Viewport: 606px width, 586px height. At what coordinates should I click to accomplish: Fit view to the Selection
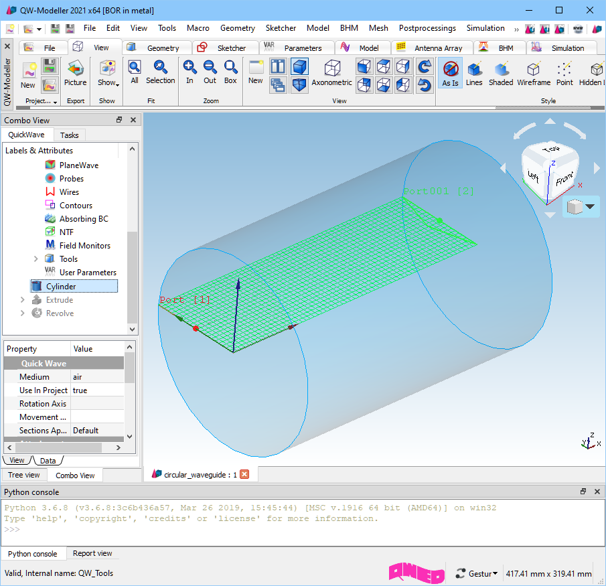coord(161,72)
